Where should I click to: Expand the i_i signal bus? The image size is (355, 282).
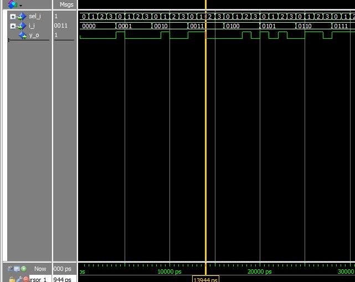[x=13, y=26]
